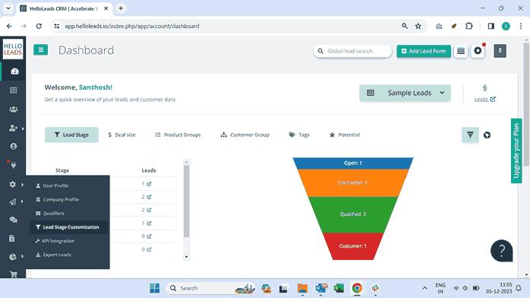
Task: Select the Deal size tab
Action: tap(121, 135)
